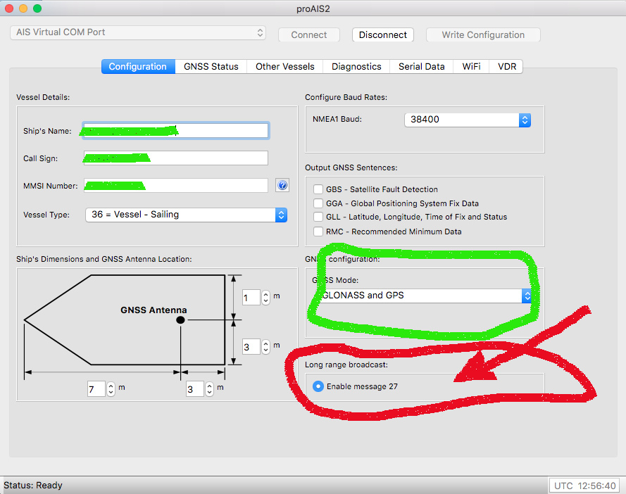Switch to the GNSS Status tab

211,67
